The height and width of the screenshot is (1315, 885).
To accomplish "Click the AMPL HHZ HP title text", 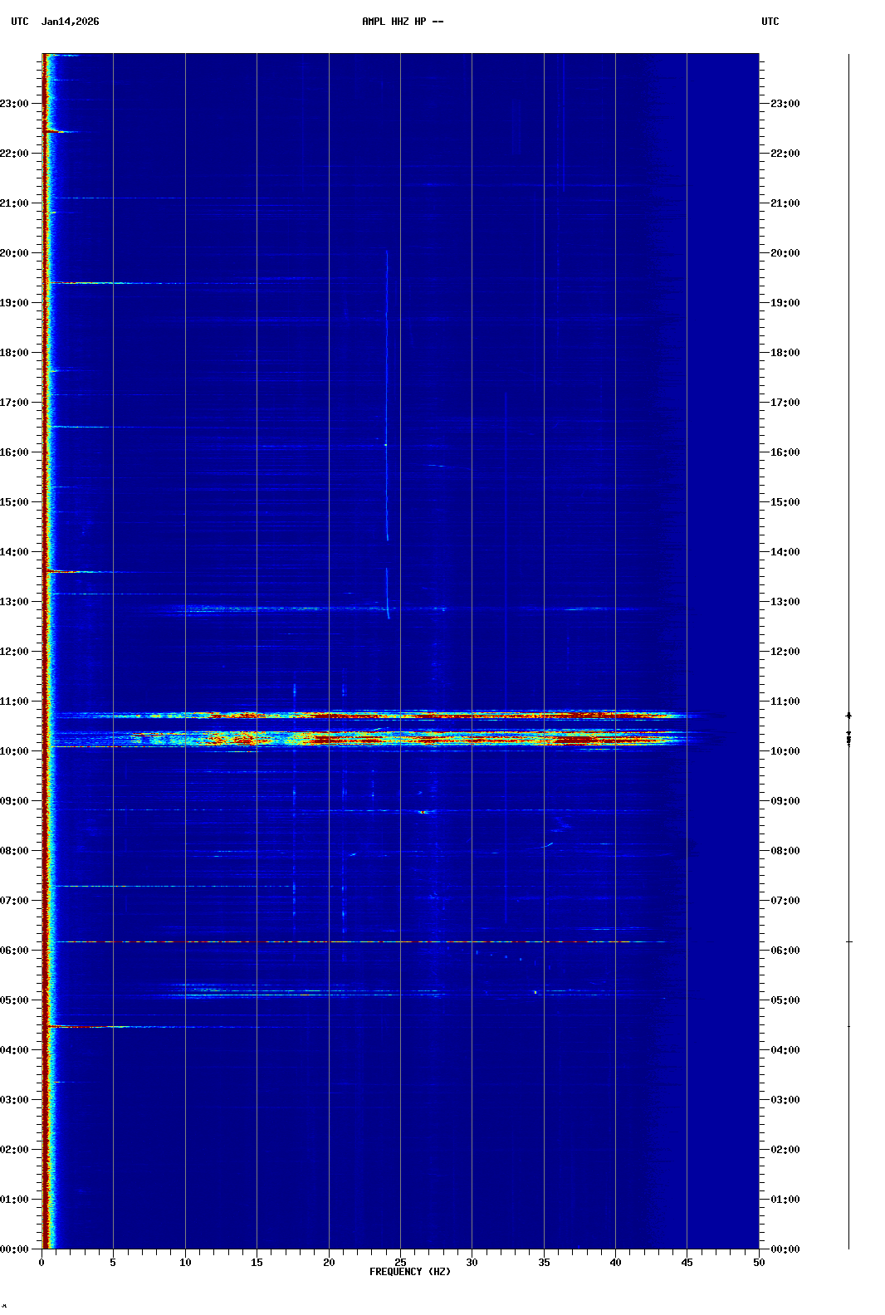I will click(402, 22).
